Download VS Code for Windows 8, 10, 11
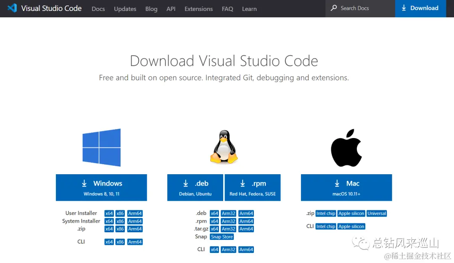This screenshot has height=263, width=454. [101, 188]
